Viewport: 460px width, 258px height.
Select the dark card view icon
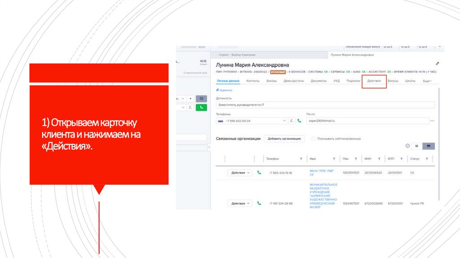pyautogui.click(x=429, y=146)
